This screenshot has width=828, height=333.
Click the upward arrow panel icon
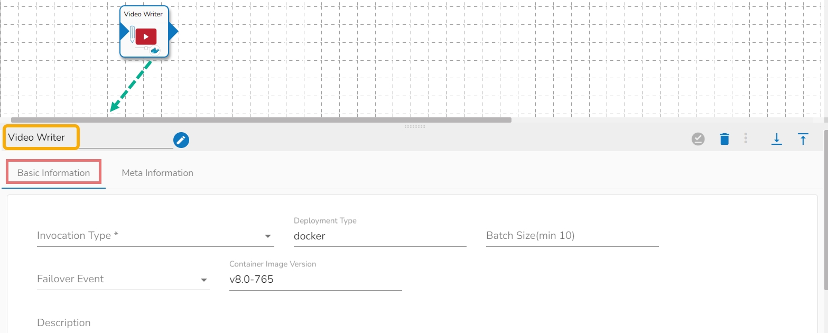[803, 139]
